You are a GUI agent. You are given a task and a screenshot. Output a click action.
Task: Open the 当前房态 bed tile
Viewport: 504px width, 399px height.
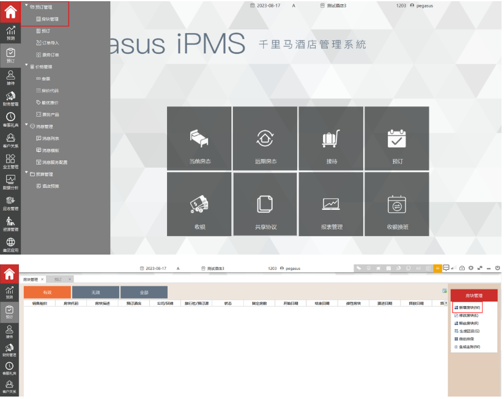coord(199,138)
